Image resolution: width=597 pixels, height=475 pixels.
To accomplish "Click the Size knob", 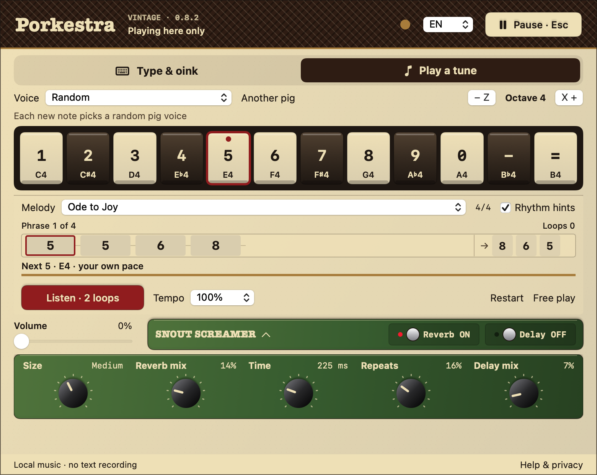I will [73, 393].
